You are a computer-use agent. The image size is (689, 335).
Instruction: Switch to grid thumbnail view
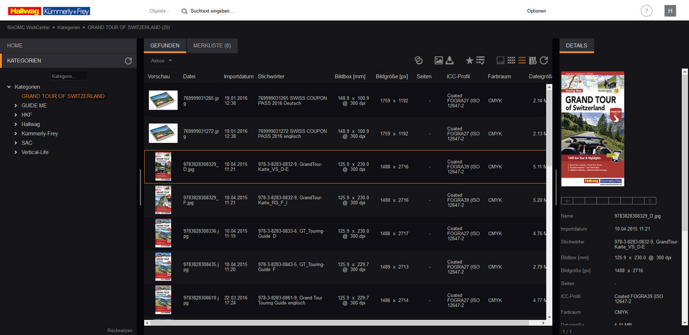pos(511,60)
